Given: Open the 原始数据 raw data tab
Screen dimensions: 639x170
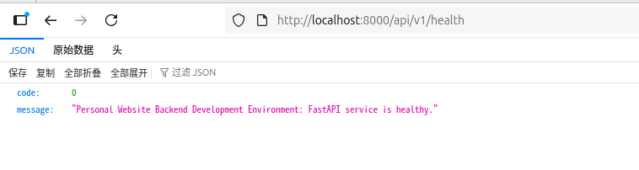Looking at the screenshot, I should pyautogui.click(x=73, y=50).
